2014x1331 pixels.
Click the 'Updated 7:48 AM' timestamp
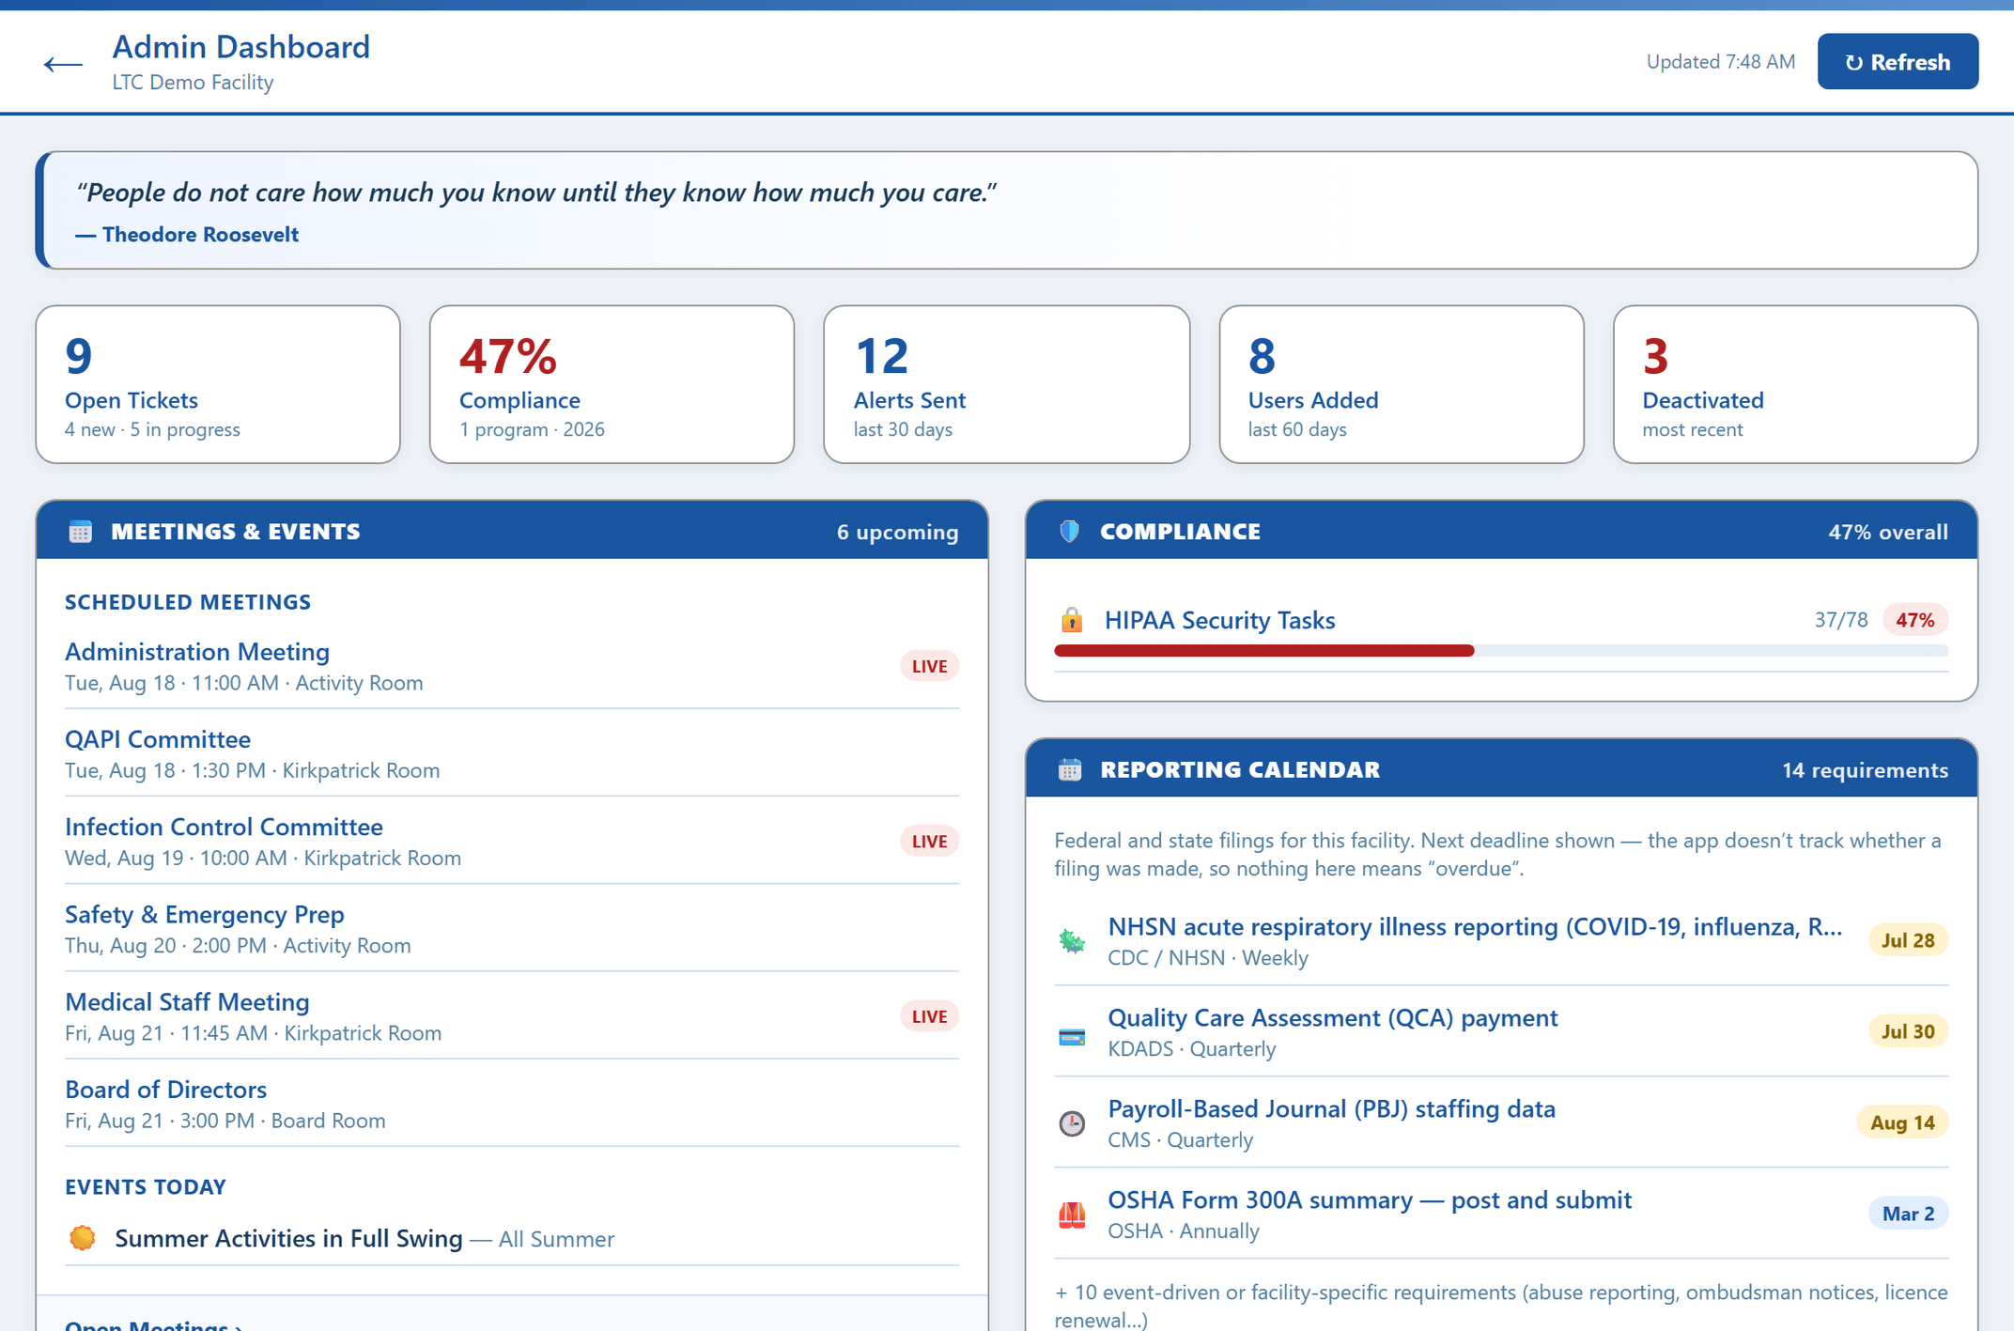pyautogui.click(x=1720, y=62)
